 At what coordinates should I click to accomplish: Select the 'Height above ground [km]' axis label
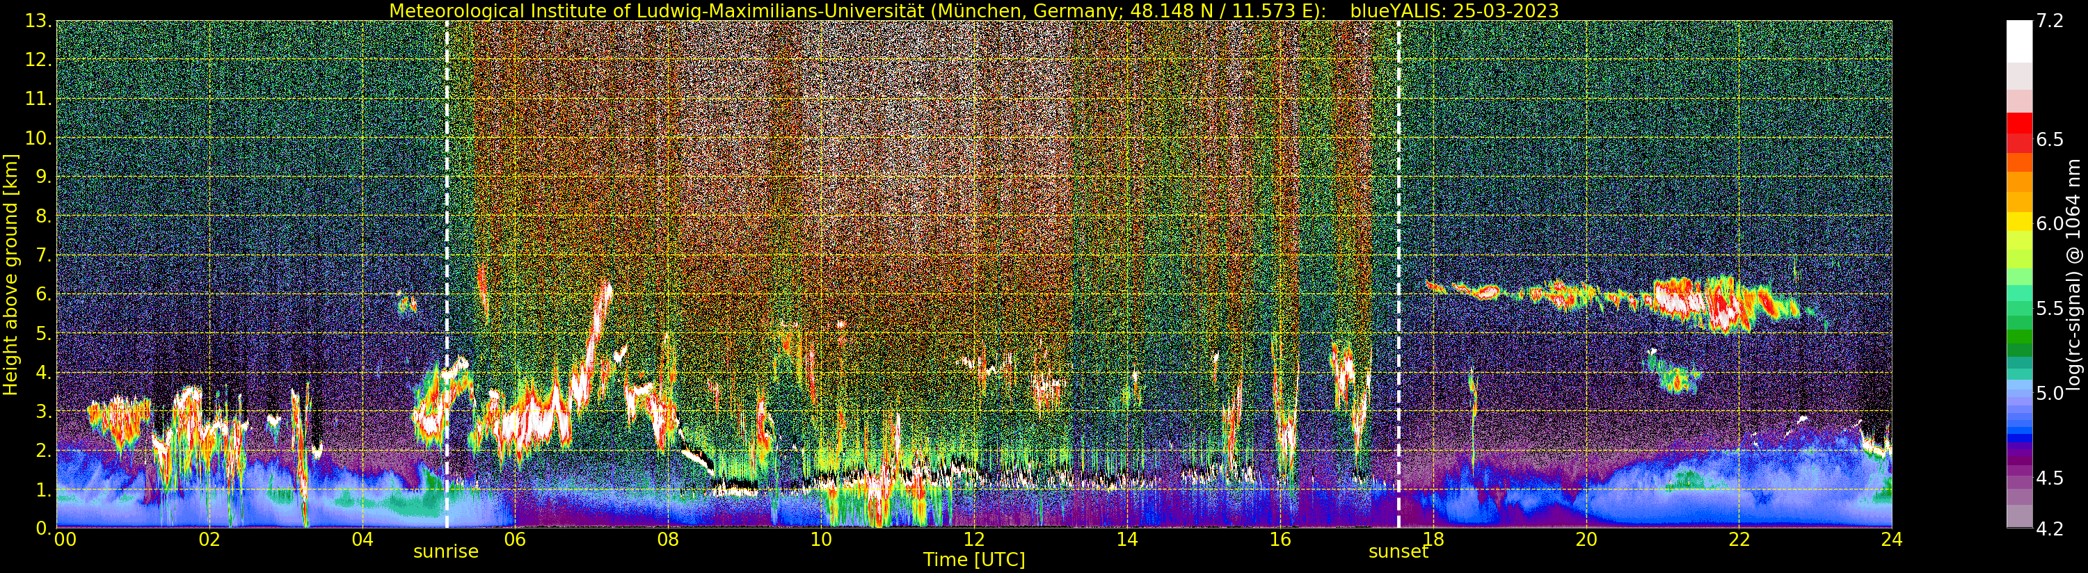10,275
